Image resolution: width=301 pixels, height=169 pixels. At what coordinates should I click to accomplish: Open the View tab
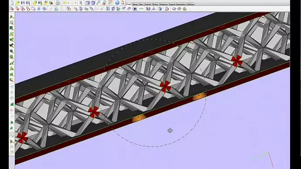click(141, 4)
